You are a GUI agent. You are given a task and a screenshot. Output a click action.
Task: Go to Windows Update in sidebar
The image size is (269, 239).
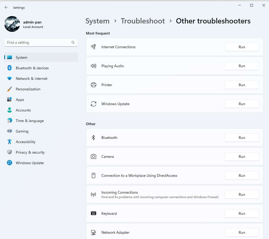[x=41, y=163]
